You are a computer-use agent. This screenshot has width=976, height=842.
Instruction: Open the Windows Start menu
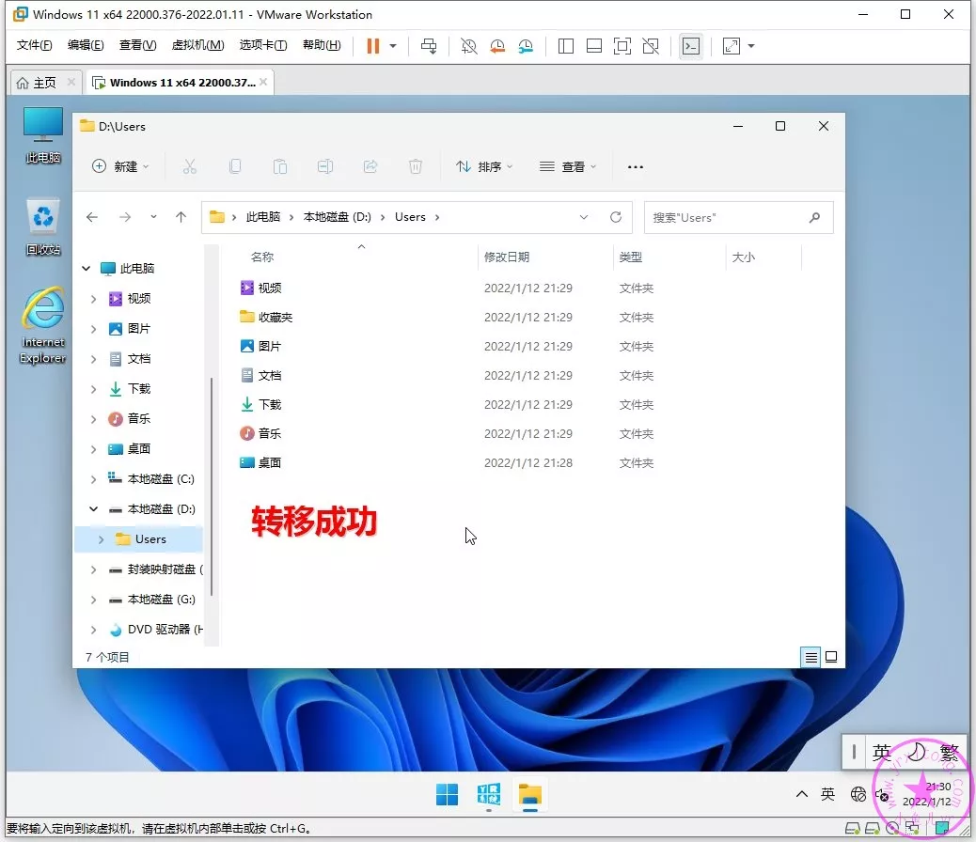(x=447, y=794)
